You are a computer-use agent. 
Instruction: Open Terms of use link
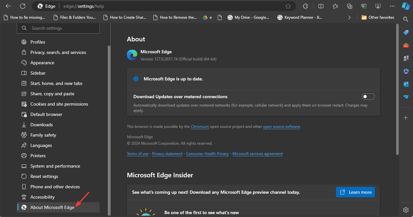click(x=138, y=154)
